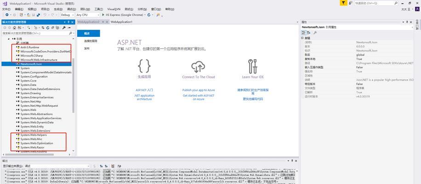Open Publish your app to Azure link

(199, 90)
